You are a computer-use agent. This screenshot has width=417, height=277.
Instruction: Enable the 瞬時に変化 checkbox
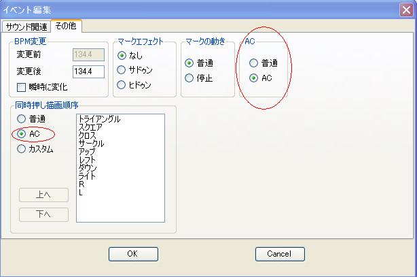tap(22, 87)
